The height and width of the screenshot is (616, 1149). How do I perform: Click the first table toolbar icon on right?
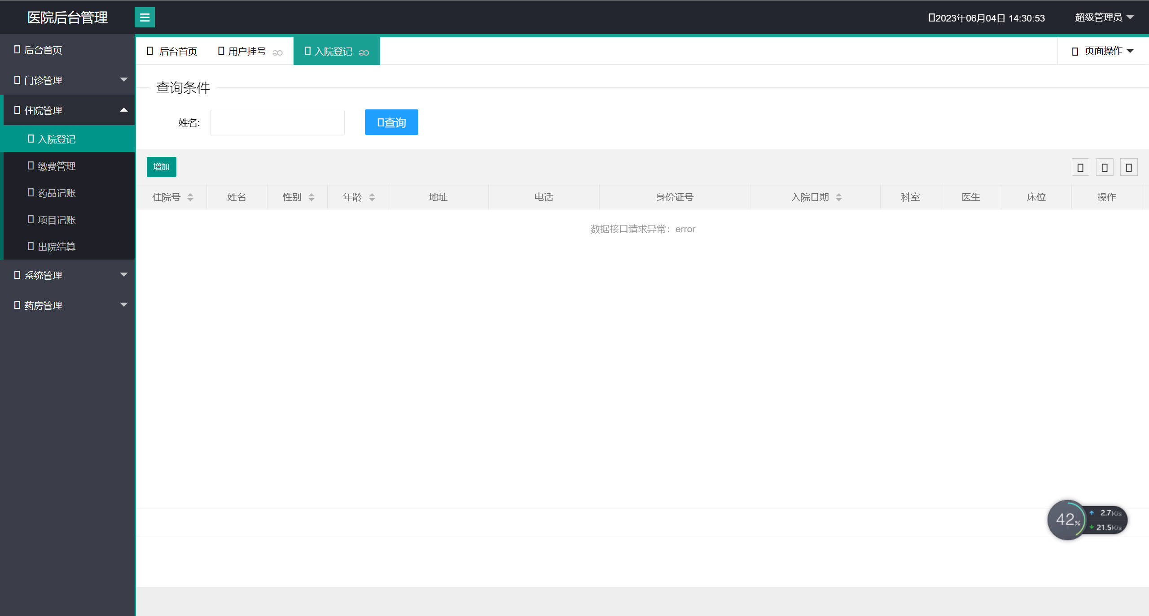(x=1080, y=168)
